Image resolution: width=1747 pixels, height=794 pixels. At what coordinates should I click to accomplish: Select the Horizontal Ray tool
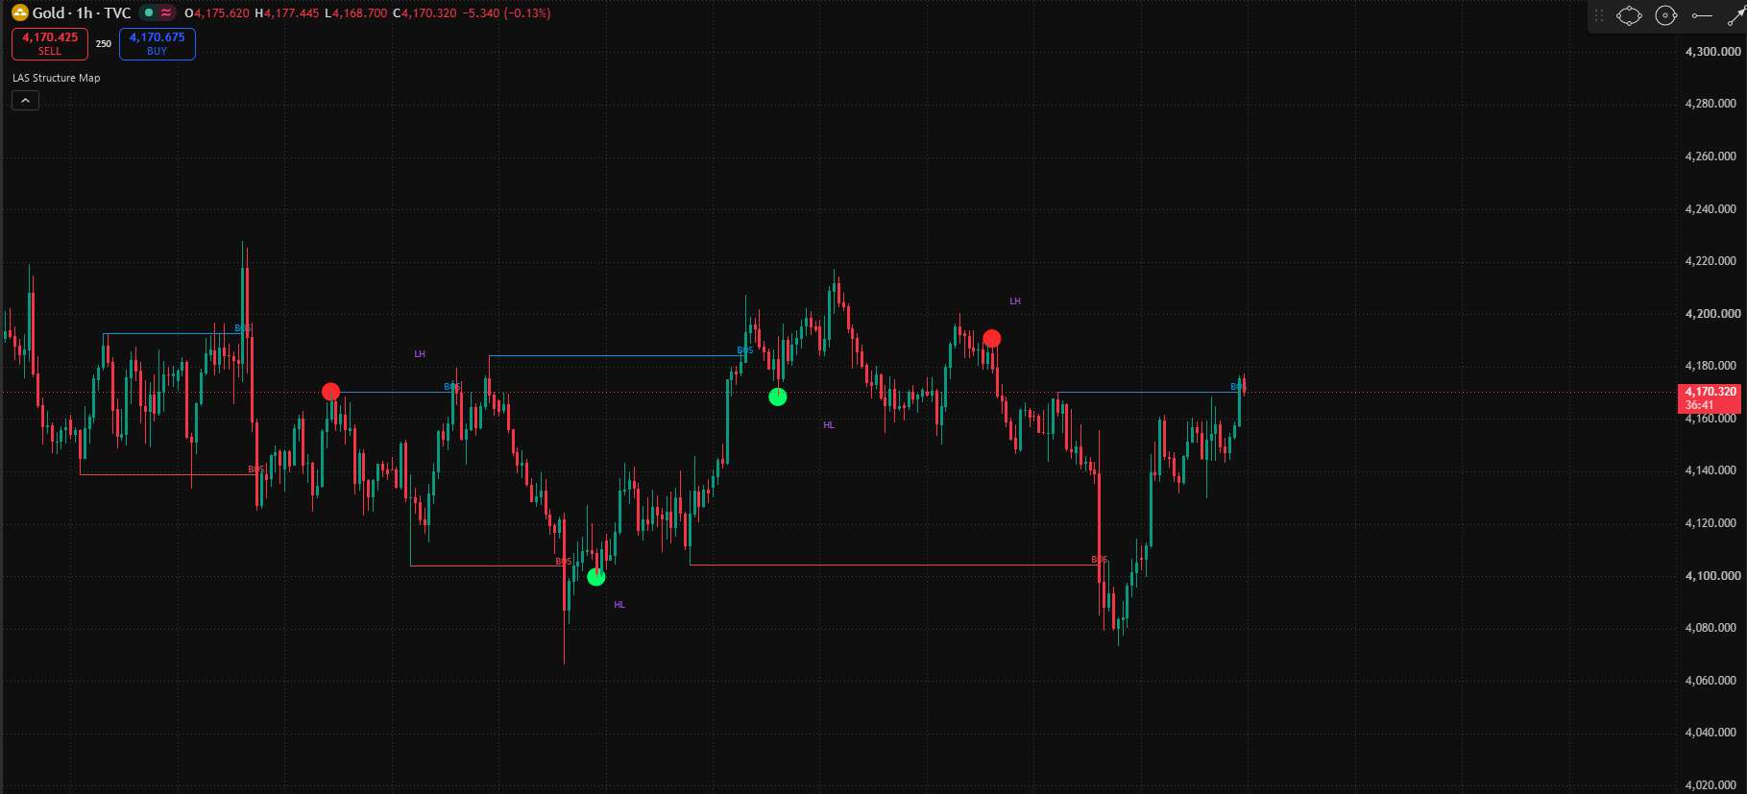1703,15
